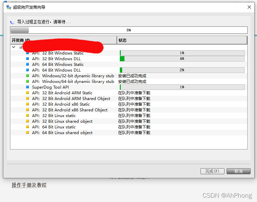
Task: Click green icon beside Windows/64-bit dynamic library stub
Action: [x=27, y=81]
